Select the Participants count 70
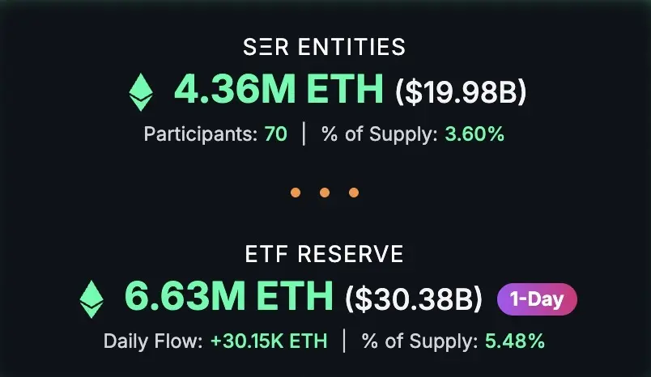The height and width of the screenshot is (377, 651). coord(275,134)
